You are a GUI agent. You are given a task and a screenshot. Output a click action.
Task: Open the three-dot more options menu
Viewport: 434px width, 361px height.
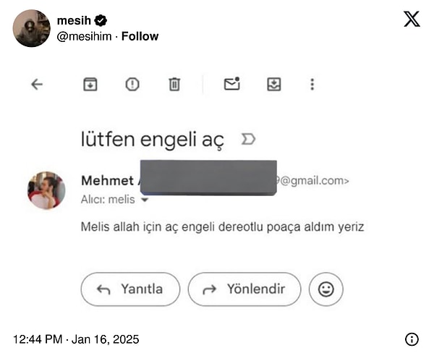(x=312, y=85)
